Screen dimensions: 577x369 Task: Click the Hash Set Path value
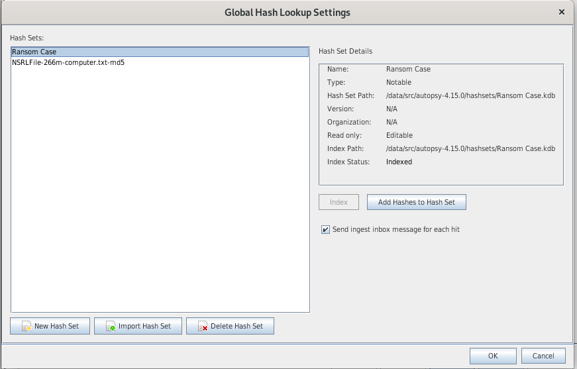click(x=470, y=95)
